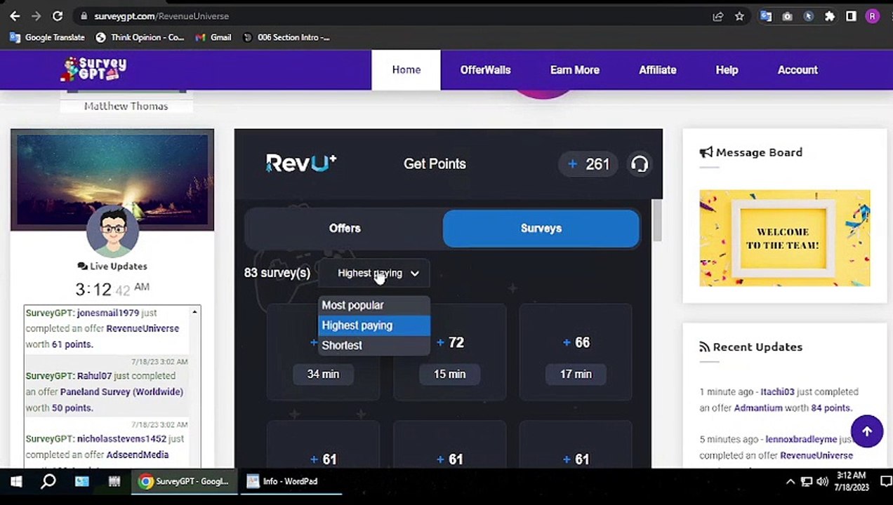893x505 pixels.
Task: Open the Google Translate extension icon
Action: [766, 16]
